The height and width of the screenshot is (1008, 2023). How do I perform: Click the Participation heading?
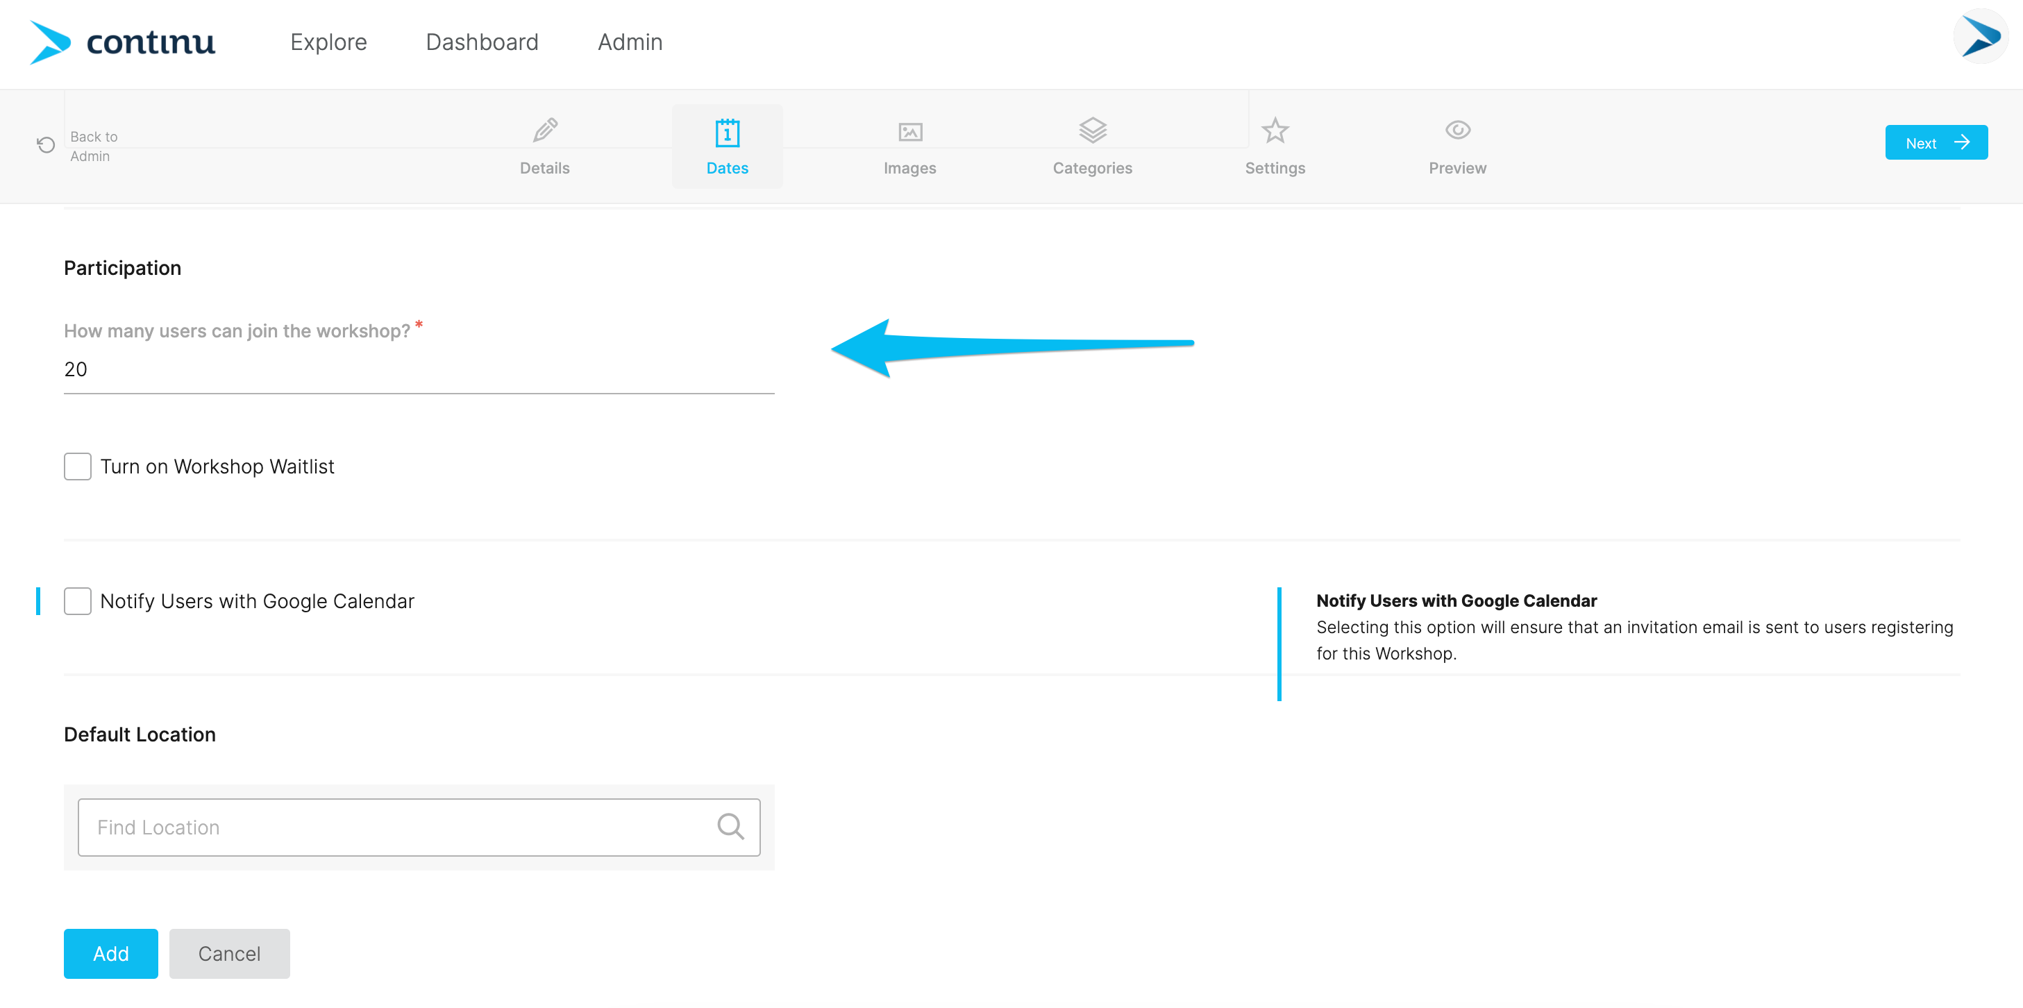click(122, 269)
